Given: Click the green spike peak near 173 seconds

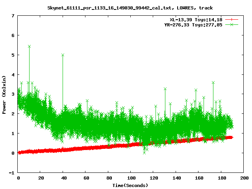Looking at the screenshot, I should click(213, 83).
